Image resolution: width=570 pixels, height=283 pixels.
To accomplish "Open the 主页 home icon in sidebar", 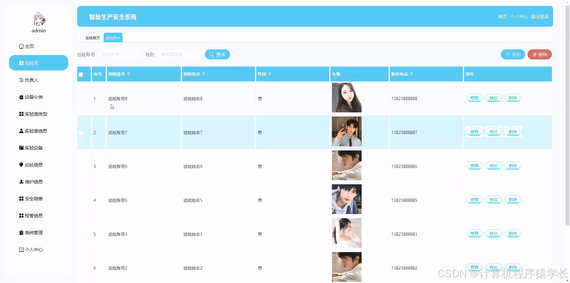I will [x=21, y=46].
